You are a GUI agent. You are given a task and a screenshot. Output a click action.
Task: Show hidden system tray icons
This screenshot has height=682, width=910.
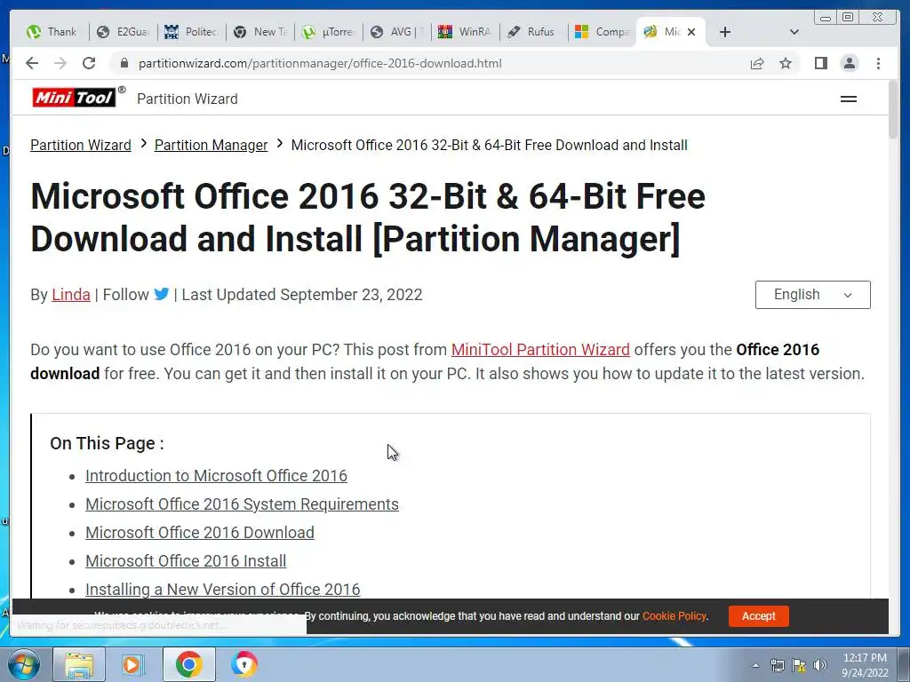755,666
